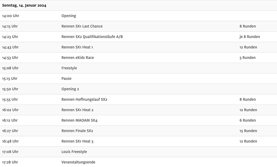Screen dimensions: 277x167
Task: Select Rennen SX1 Heat 1 row
Action: coord(138,47)
